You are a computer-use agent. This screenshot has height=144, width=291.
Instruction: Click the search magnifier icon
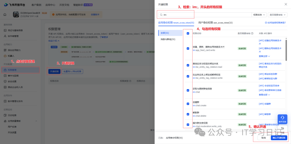[161, 15]
